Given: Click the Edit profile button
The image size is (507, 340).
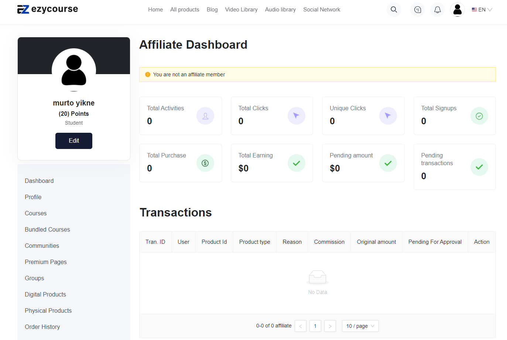Looking at the screenshot, I should [74, 141].
